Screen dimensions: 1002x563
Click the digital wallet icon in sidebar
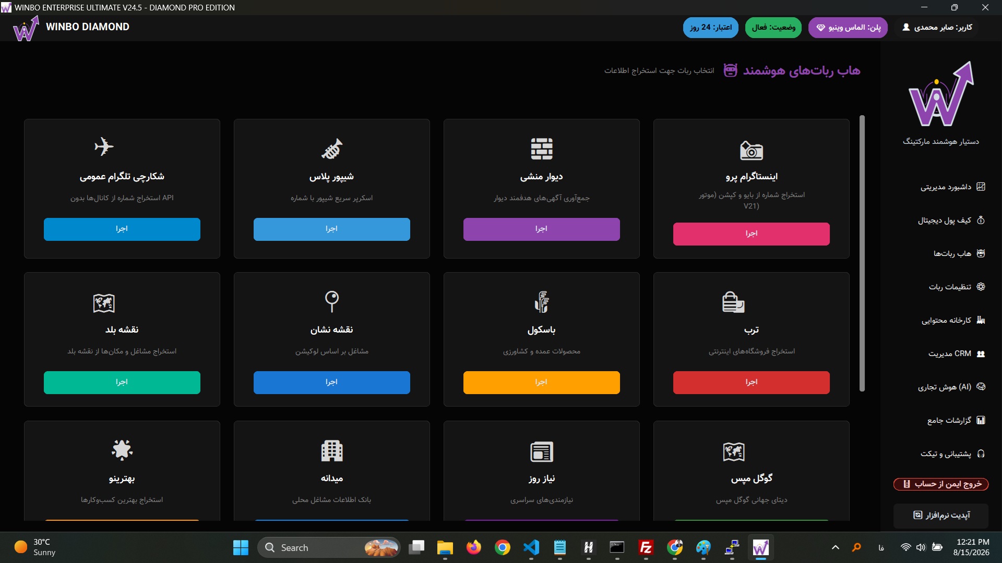[x=981, y=220]
